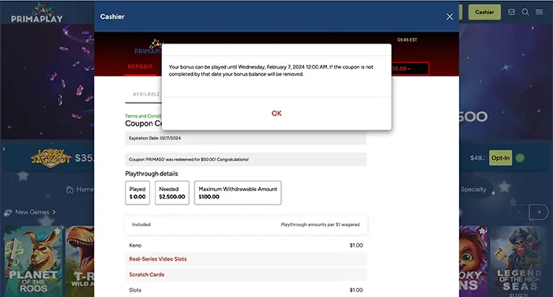
Task: Click the PrimaPlay logo in header
Action: [36, 13]
